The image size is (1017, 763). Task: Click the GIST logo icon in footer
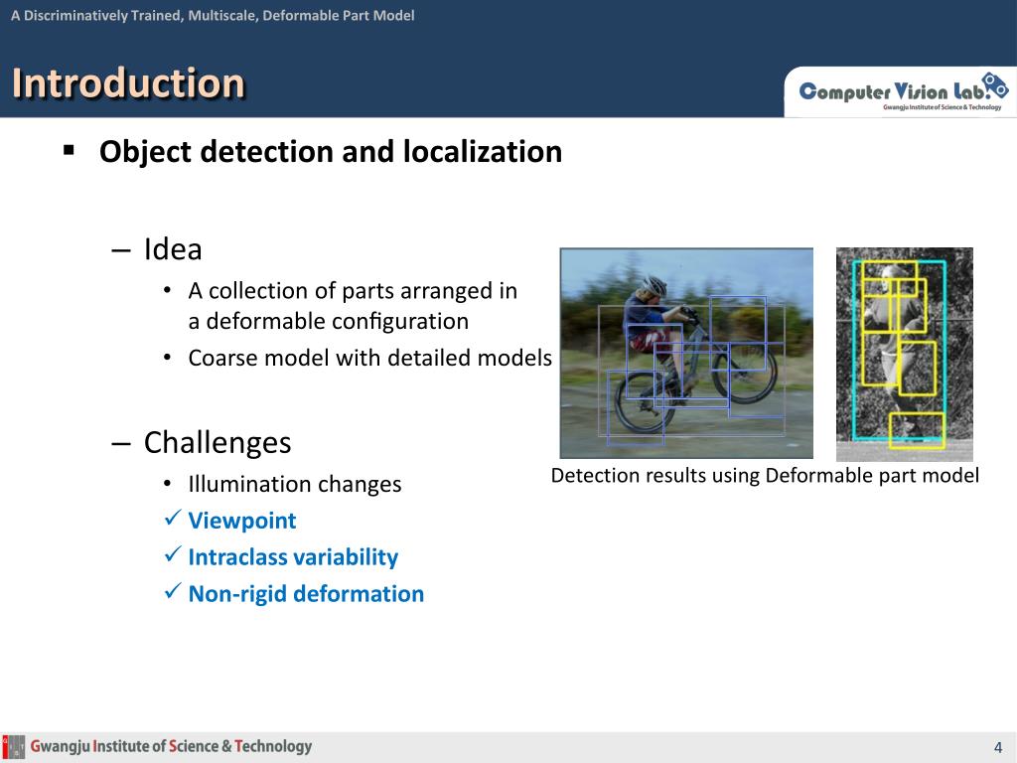[14, 747]
